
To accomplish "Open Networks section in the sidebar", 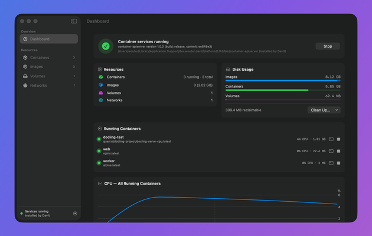I will pyautogui.click(x=48, y=86).
